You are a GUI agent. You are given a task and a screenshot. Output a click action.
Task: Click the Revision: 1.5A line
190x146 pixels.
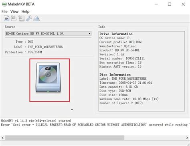(111, 54)
